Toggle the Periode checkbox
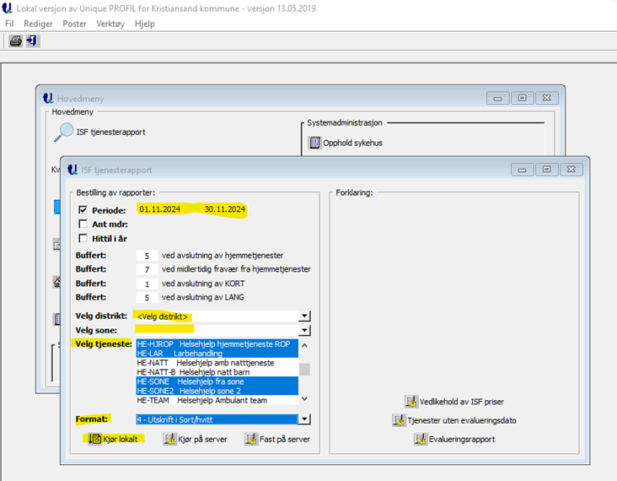Image resolution: width=617 pixels, height=481 pixels. [83, 210]
